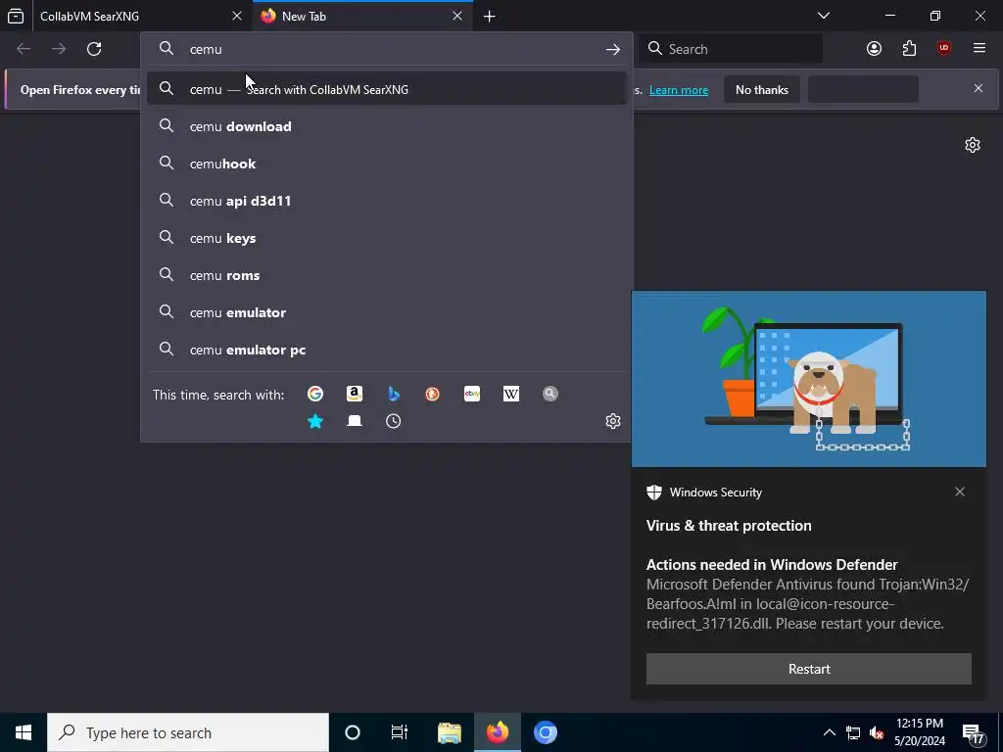Search with the grey magnifier engine icon
This screenshot has width=1003, height=752.
pos(550,394)
